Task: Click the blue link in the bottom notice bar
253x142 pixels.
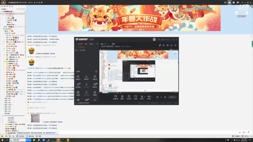Action: tap(51, 133)
